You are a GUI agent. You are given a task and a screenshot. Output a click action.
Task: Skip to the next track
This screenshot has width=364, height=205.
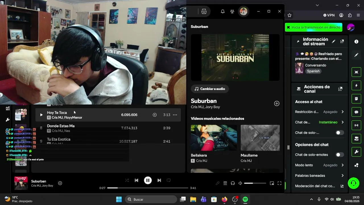(x=159, y=180)
